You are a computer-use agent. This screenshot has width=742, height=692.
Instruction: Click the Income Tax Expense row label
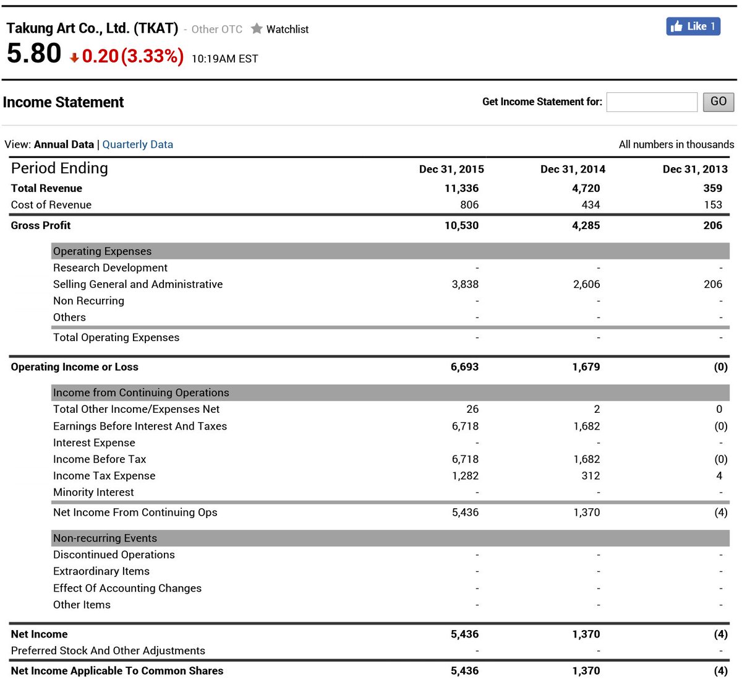click(x=104, y=476)
